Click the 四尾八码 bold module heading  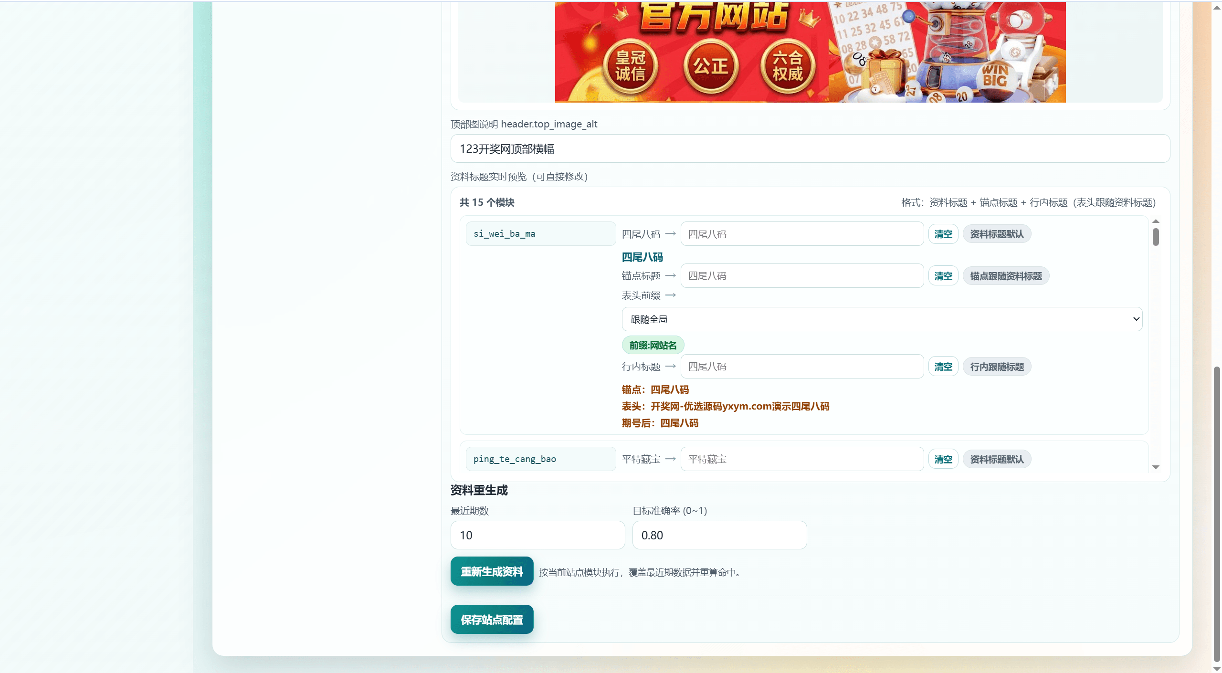(x=642, y=257)
